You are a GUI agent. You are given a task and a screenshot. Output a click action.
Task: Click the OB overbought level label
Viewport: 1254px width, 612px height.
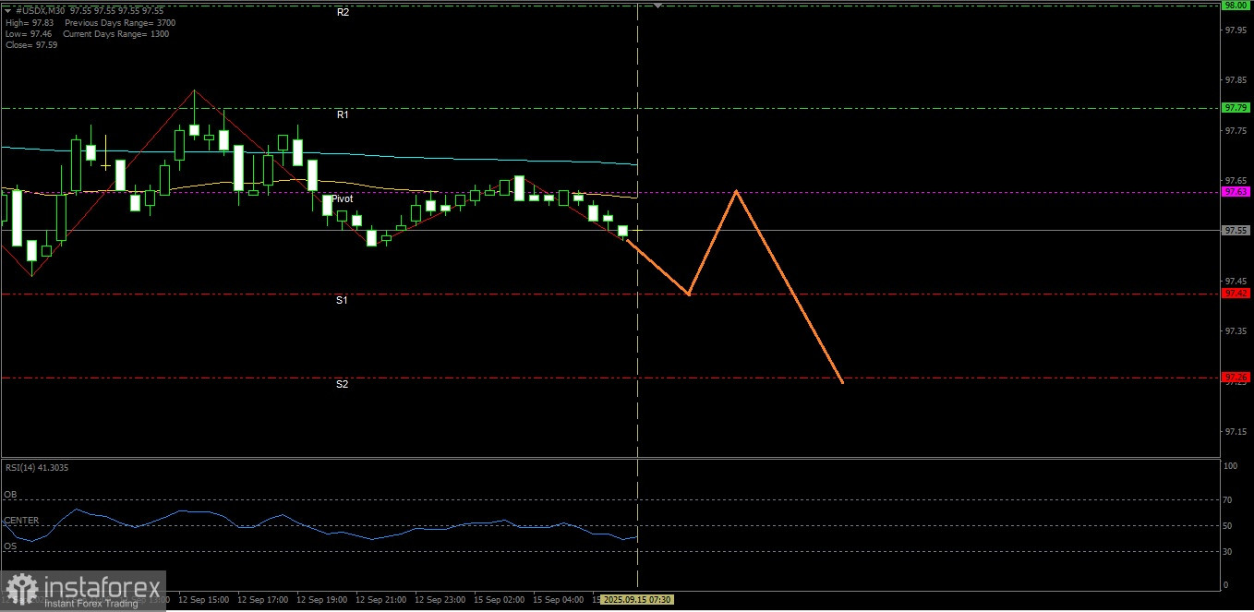pyautogui.click(x=10, y=495)
